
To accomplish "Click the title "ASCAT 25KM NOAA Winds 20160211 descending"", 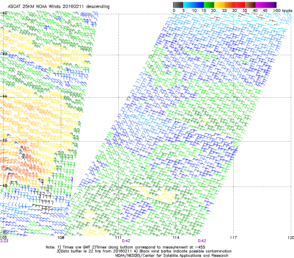I will [x=58, y=7].
